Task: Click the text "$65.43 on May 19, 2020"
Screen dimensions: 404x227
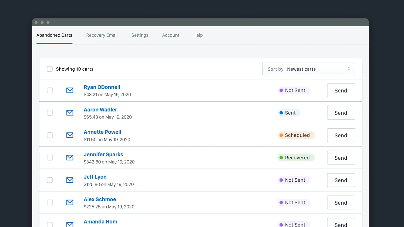Action: [108, 117]
